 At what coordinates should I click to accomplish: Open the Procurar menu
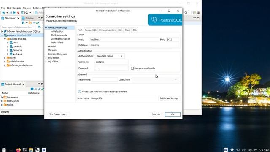point(27,8)
